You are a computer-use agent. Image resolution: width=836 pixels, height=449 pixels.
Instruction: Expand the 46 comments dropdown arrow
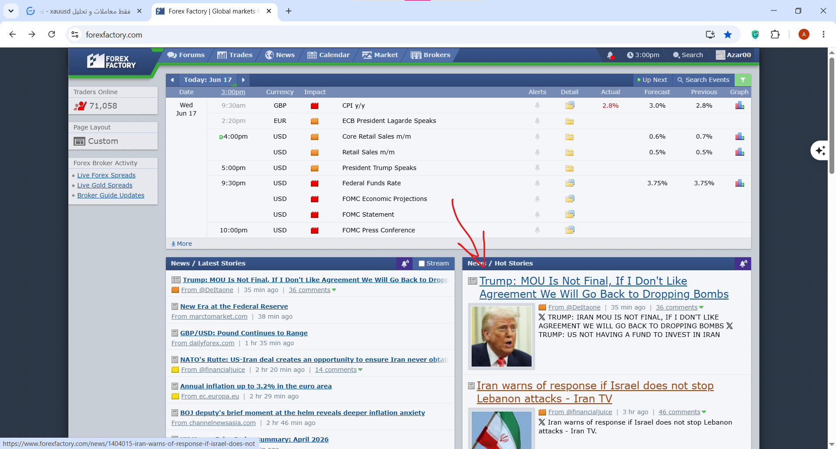click(704, 412)
